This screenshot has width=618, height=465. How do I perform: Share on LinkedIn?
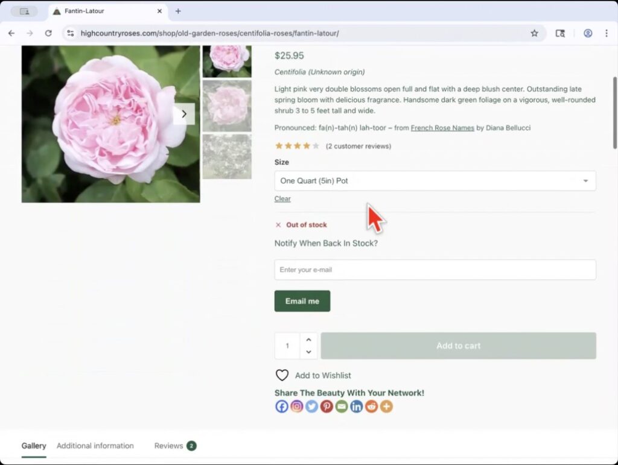[357, 406]
